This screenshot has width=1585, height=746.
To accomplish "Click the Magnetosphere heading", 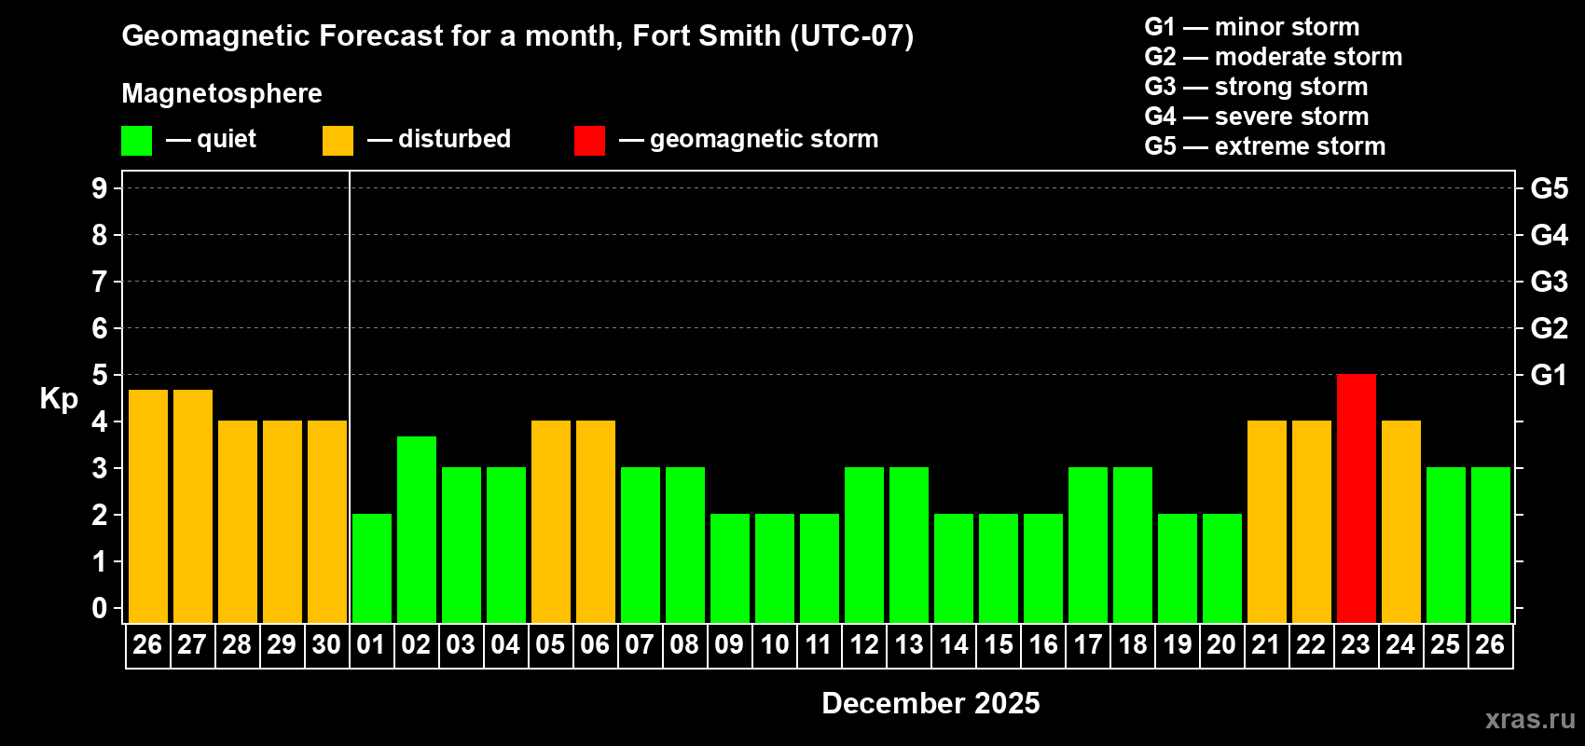I will tap(222, 93).
